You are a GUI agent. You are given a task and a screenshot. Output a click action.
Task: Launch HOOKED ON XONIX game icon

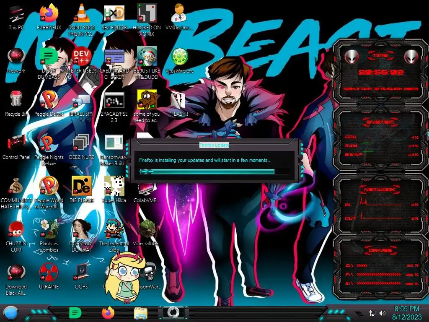tap(147, 13)
